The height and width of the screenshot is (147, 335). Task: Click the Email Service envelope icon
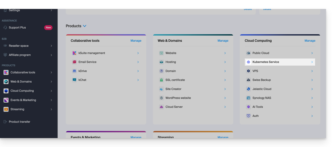(x=74, y=62)
